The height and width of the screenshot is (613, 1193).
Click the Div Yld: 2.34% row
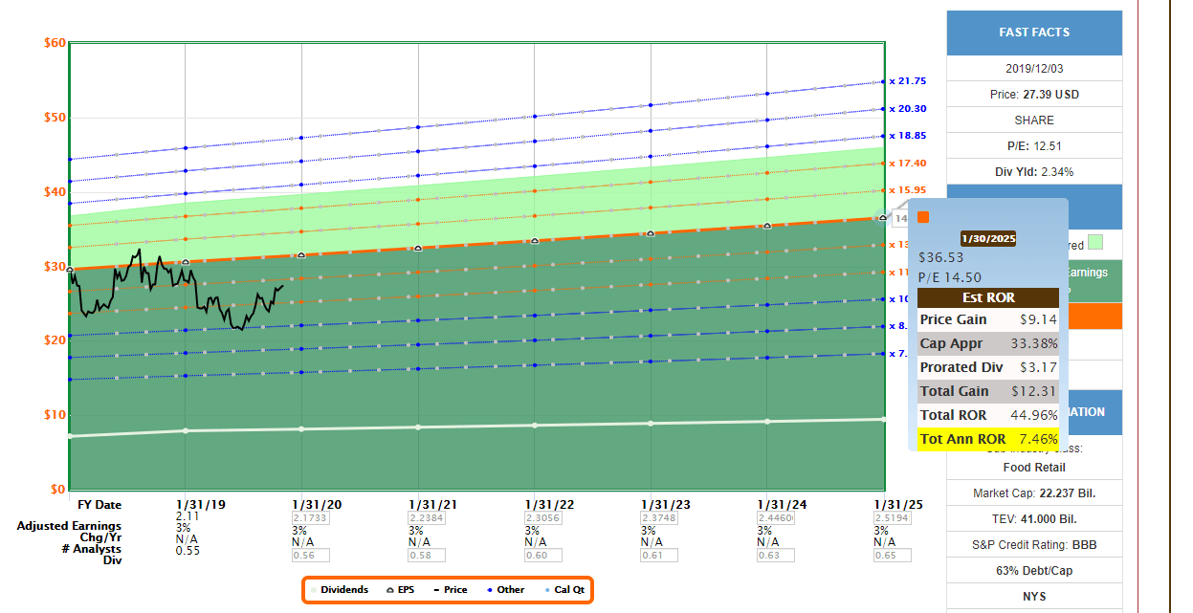(x=1034, y=172)
